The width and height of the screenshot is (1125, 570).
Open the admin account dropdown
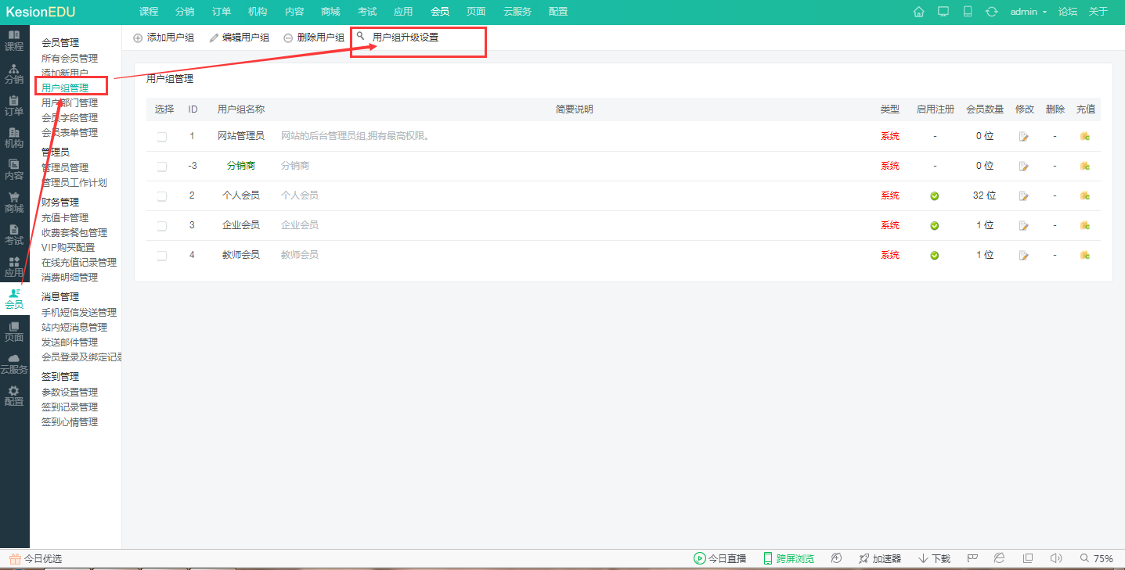[1028, 12]
